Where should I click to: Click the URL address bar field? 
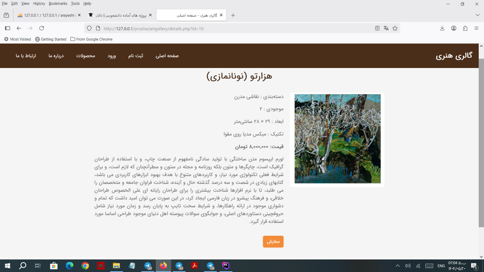(x=234, y=28)
